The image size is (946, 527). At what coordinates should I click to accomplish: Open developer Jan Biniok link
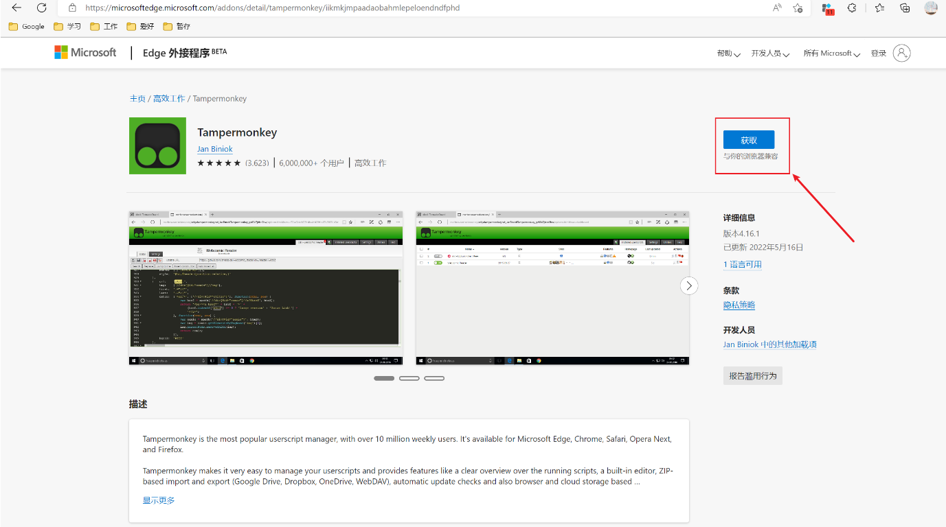[215, 149]
